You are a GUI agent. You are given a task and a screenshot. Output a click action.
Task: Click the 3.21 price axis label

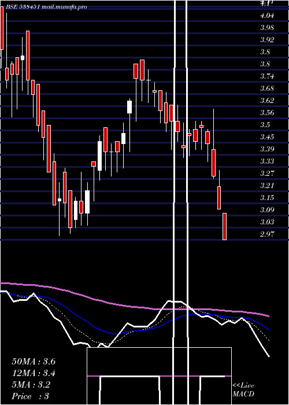click(267, 186)
